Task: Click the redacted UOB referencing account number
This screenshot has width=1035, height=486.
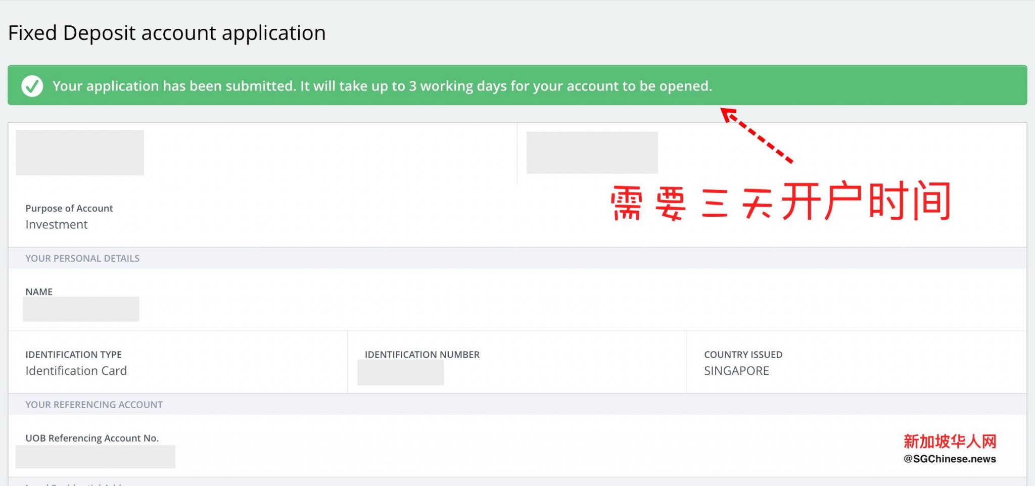Action: point(96,457)
